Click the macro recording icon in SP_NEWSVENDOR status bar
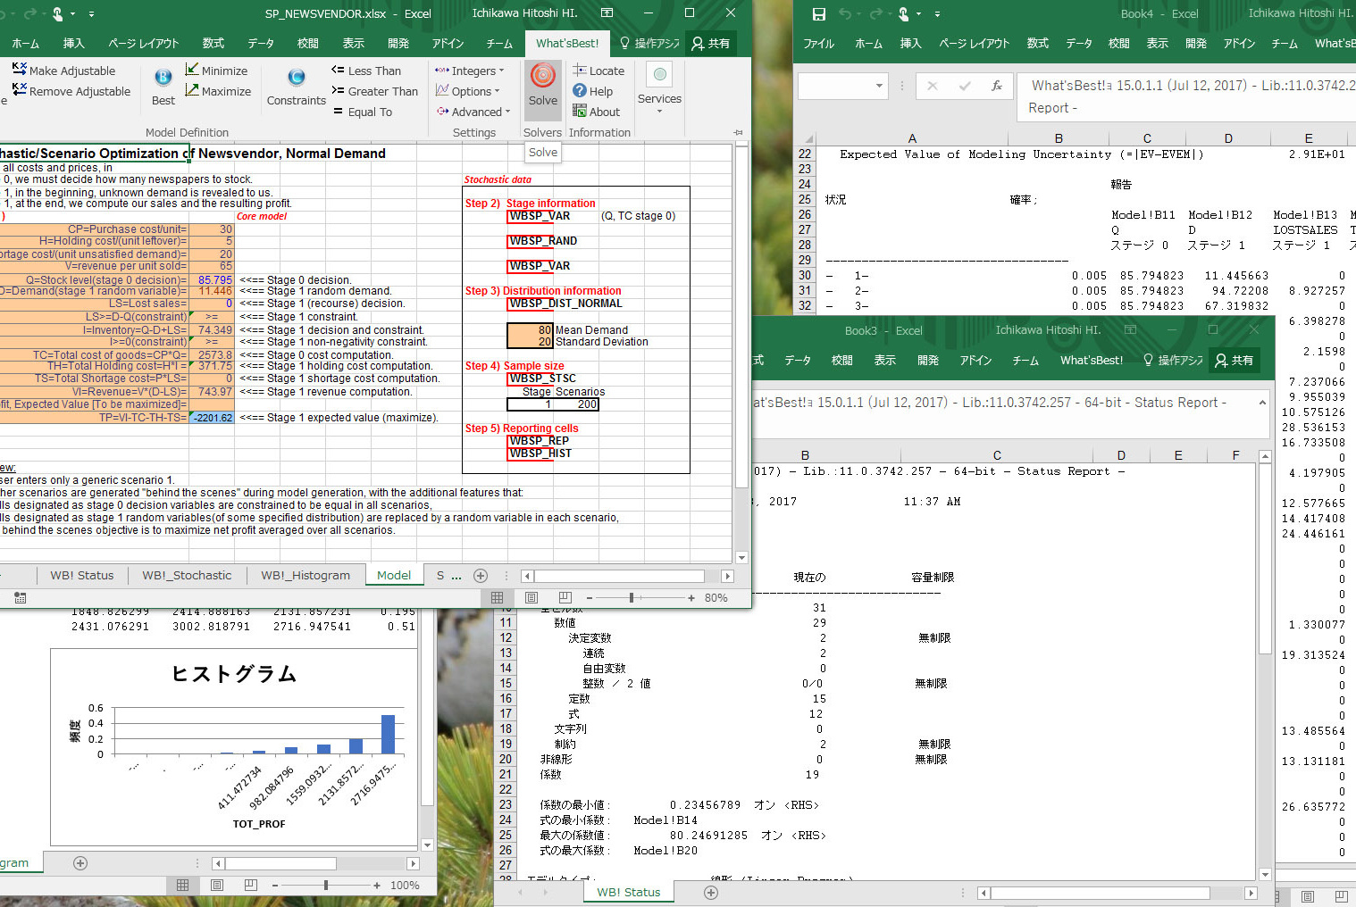1356x907 pixels. [21, 598]
